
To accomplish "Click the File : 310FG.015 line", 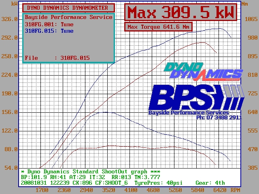I will click(x=57, y=58).
